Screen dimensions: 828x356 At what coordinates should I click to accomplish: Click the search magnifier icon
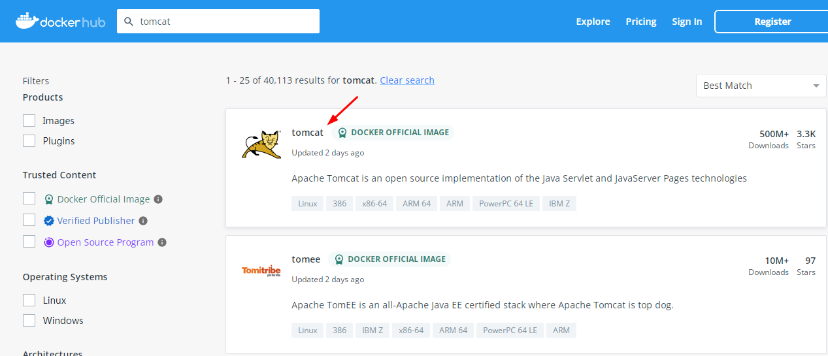129,22
